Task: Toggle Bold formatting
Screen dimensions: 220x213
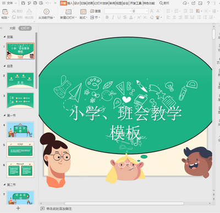Action: pos(107,18)
